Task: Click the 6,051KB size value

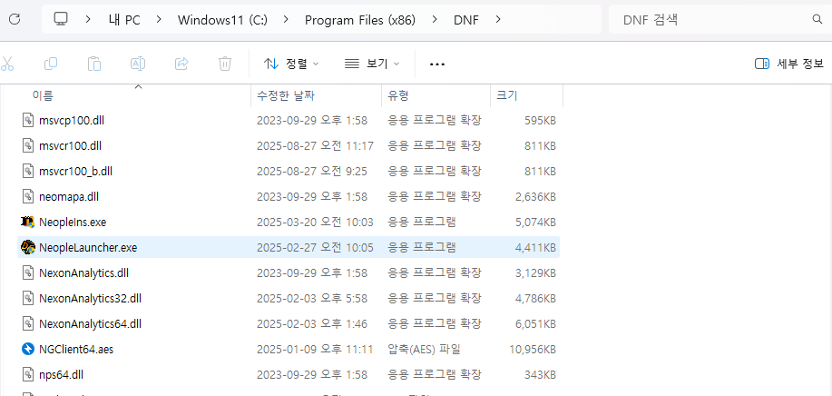Action: pos(535,324)
